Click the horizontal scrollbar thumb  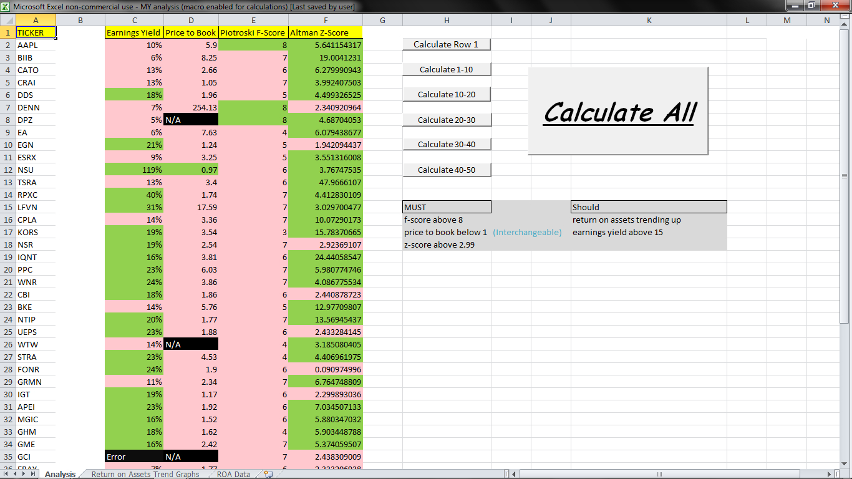click(x=659, y=474)
